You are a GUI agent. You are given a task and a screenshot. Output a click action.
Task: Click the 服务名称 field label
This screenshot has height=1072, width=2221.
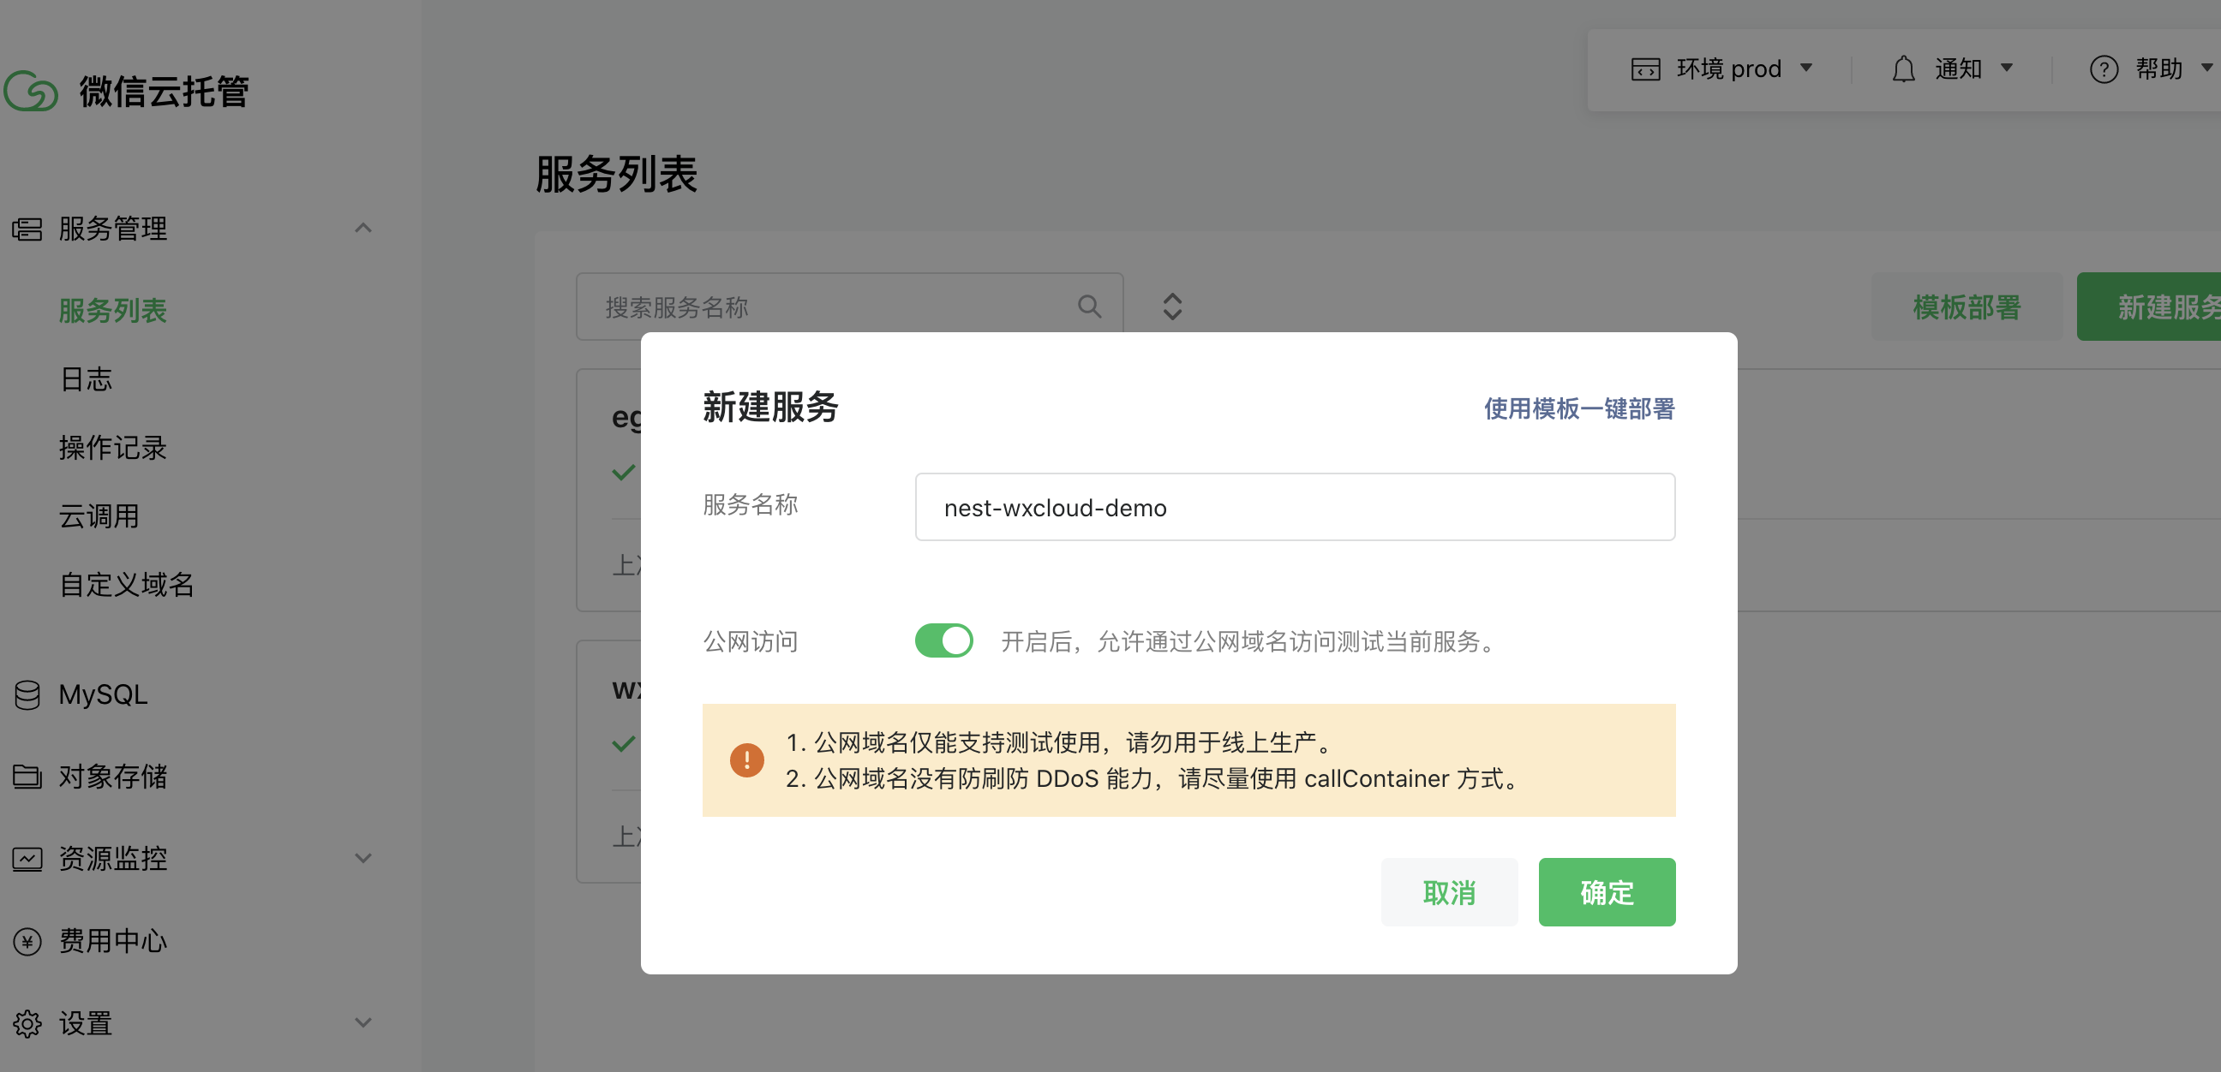[750, 504]
